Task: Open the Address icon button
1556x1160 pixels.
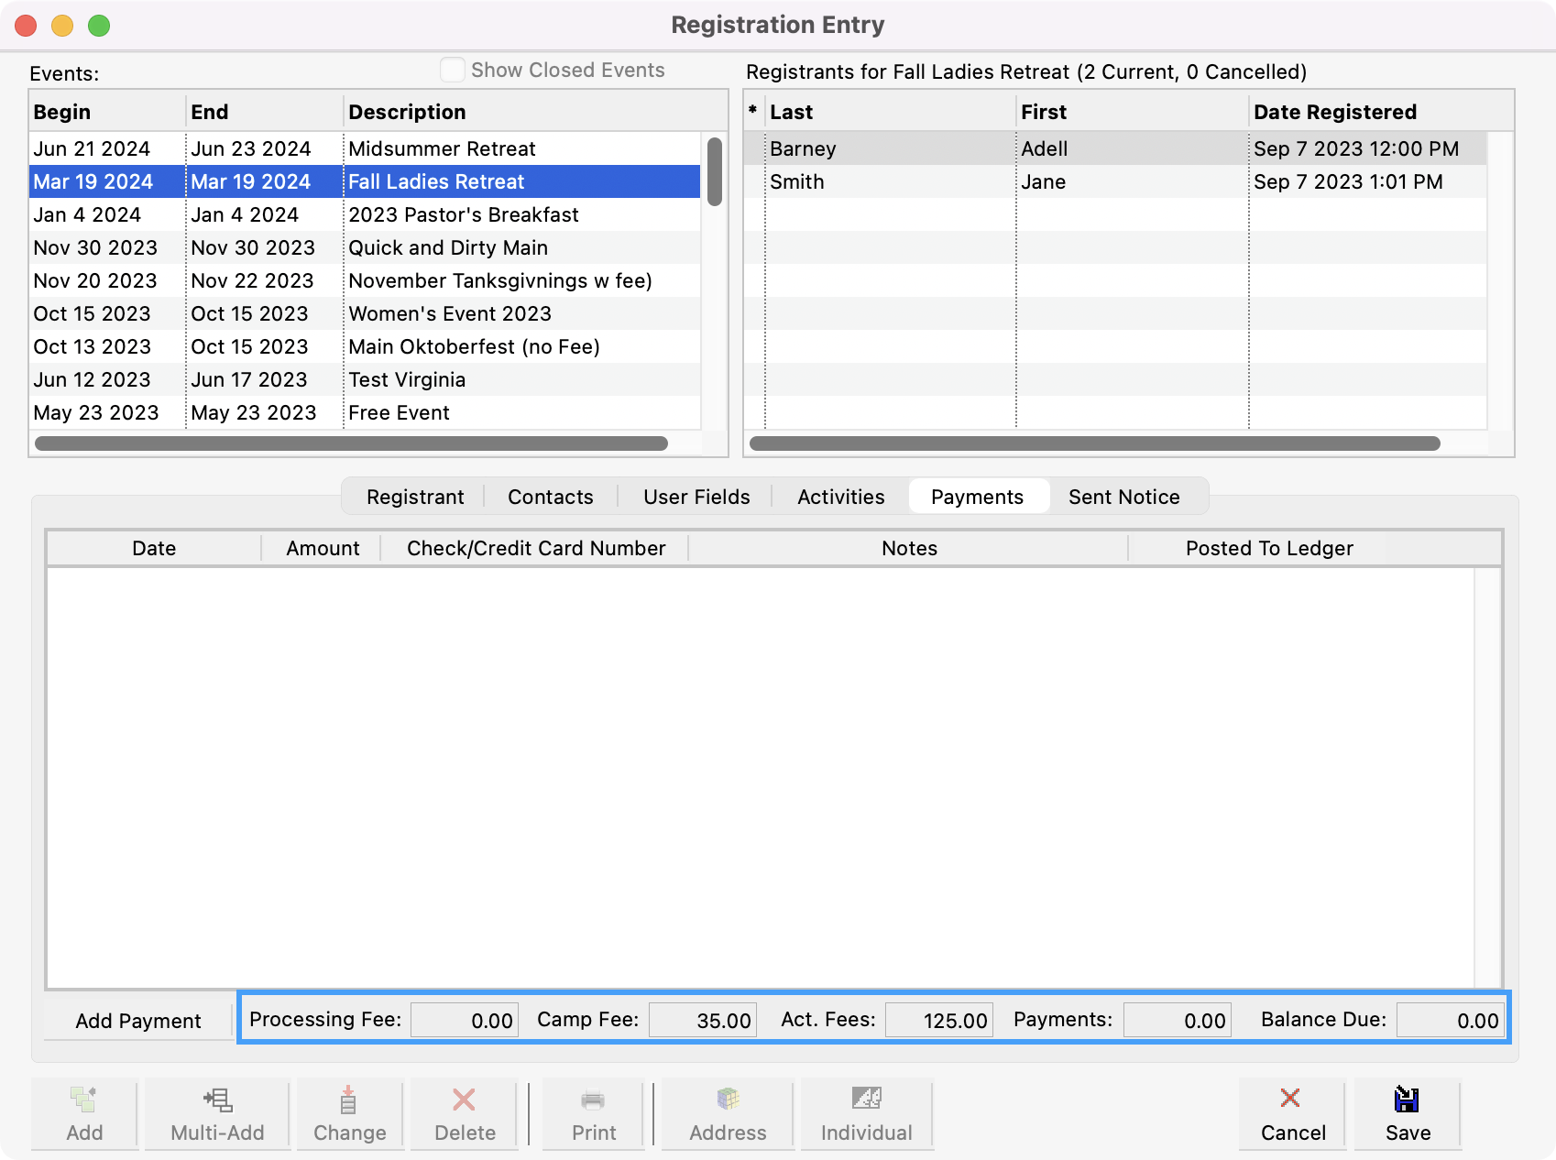Action: (x=728, y=1100)
